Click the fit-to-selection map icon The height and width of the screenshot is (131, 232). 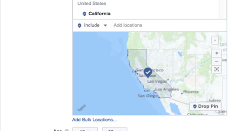[x=216, y=69]
